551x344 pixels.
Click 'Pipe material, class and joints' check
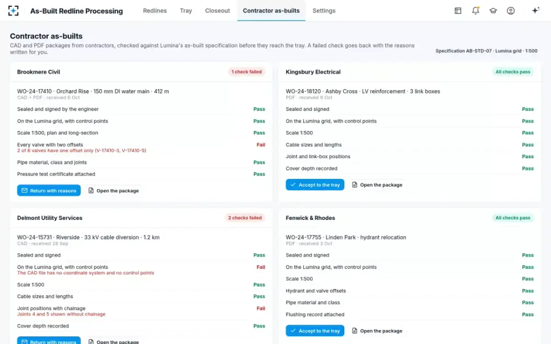pyautogui.click(x=52, y=162)
